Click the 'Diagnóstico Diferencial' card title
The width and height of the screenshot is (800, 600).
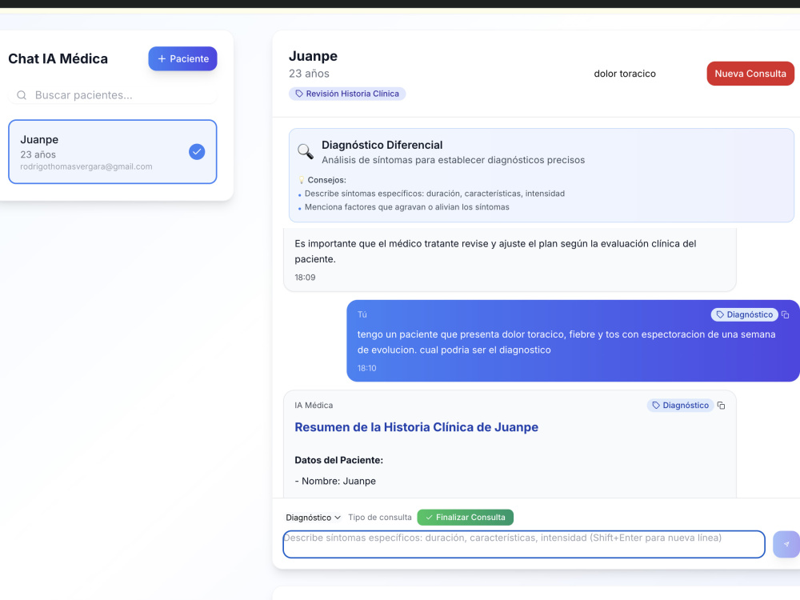pyautogui.click(x=382, y=145)
